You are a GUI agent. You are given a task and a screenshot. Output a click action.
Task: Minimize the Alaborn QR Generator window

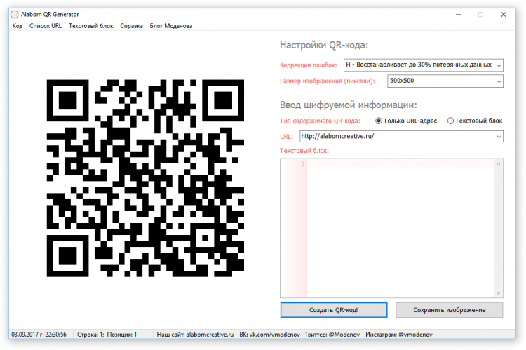click(x=458, y=15)
